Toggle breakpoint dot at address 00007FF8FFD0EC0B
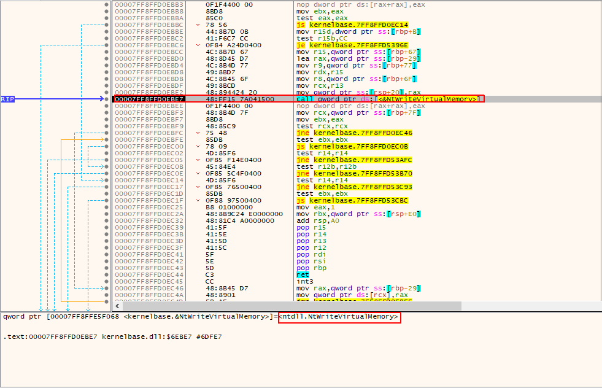The image size is (602, 388). coord(106,167)
